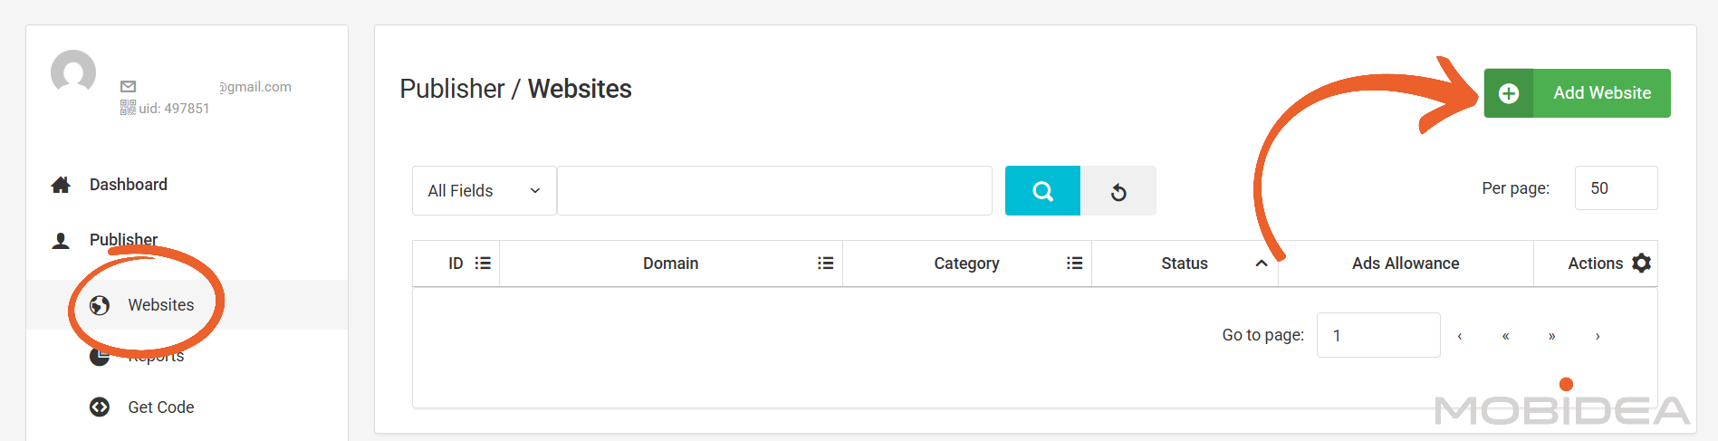Click the Websites globe icon
This screenshot has height=441, width=1718.
click(100, 305)
